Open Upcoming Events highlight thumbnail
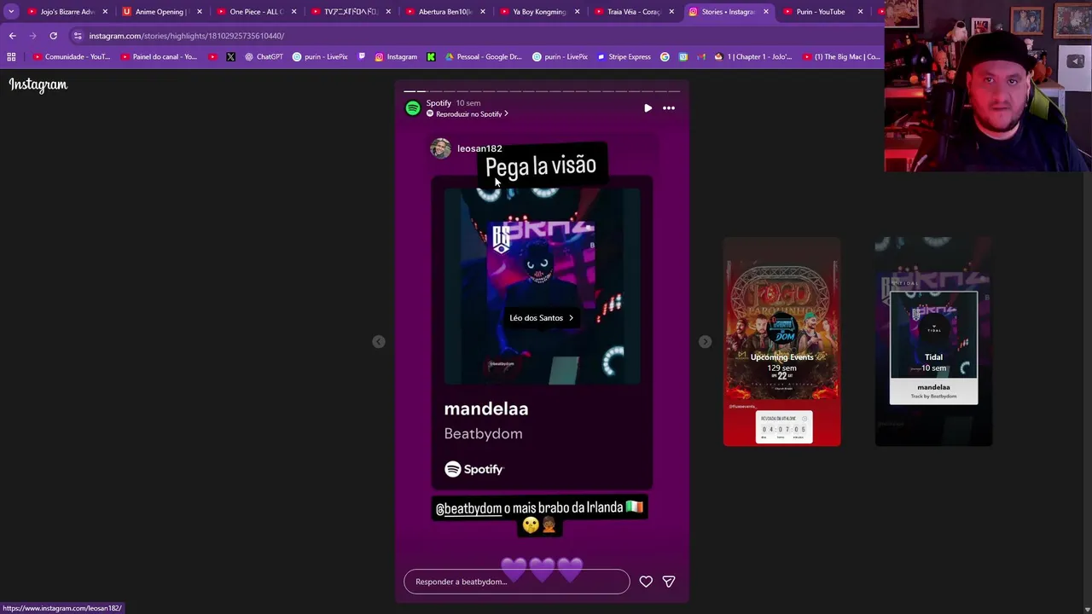1092x614 pixels. click(781, 342)
